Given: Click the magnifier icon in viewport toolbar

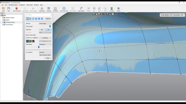Looking at the screenshot, I should [94, 14].
